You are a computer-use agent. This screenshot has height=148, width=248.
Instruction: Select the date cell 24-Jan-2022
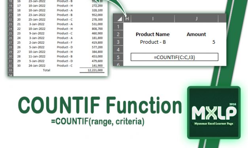37,65
